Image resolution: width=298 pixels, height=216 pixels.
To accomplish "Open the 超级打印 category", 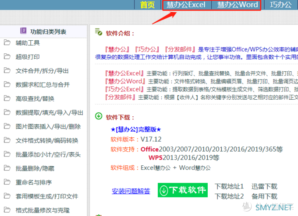I will (x=28, y=57).
